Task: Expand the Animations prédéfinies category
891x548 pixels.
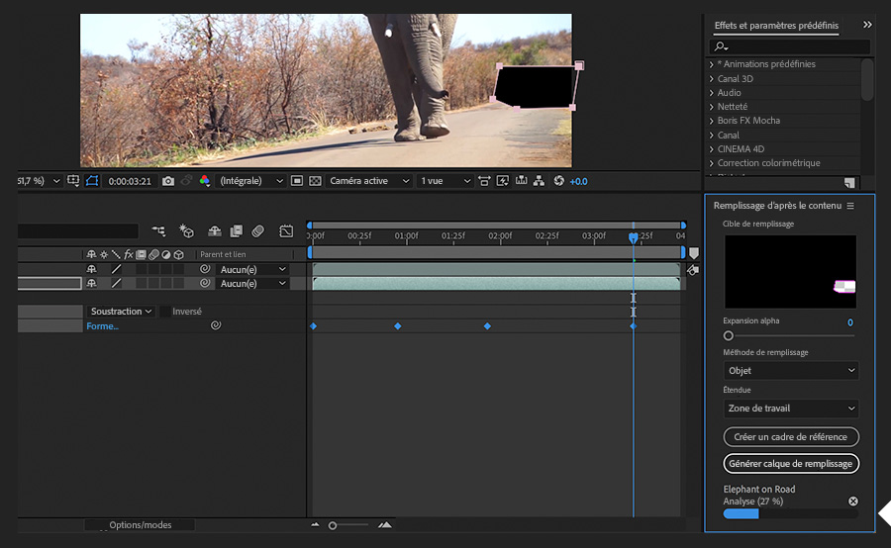Action: pyautogui.click(x=712, y=64)
